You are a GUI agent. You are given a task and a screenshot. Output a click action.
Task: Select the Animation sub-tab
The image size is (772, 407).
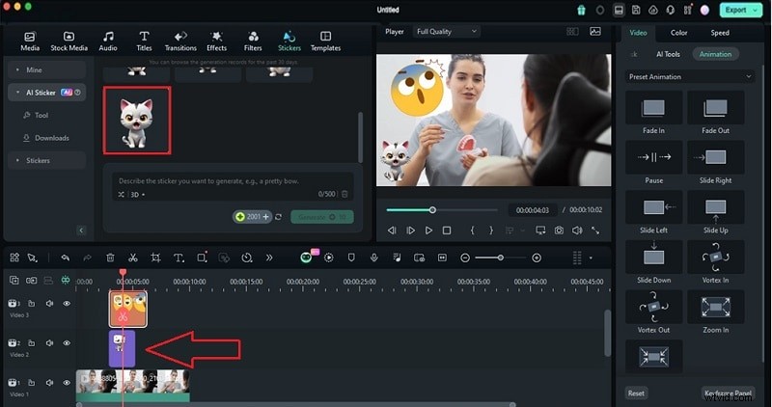pyautogui.click(x=715, y=54)
